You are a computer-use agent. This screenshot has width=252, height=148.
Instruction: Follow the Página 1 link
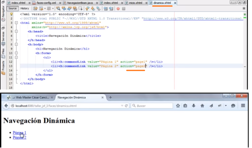20,133
